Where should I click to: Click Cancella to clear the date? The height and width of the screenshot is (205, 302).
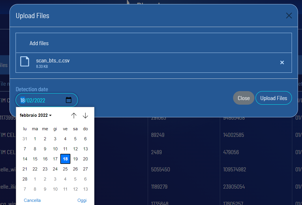pyautogui.click(x=32, y=200)
